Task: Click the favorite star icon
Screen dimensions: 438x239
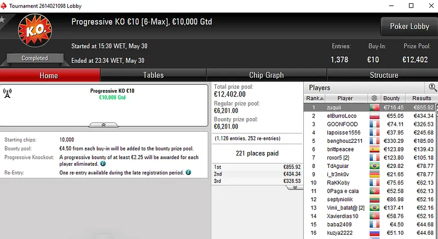Action: (2, 20)
